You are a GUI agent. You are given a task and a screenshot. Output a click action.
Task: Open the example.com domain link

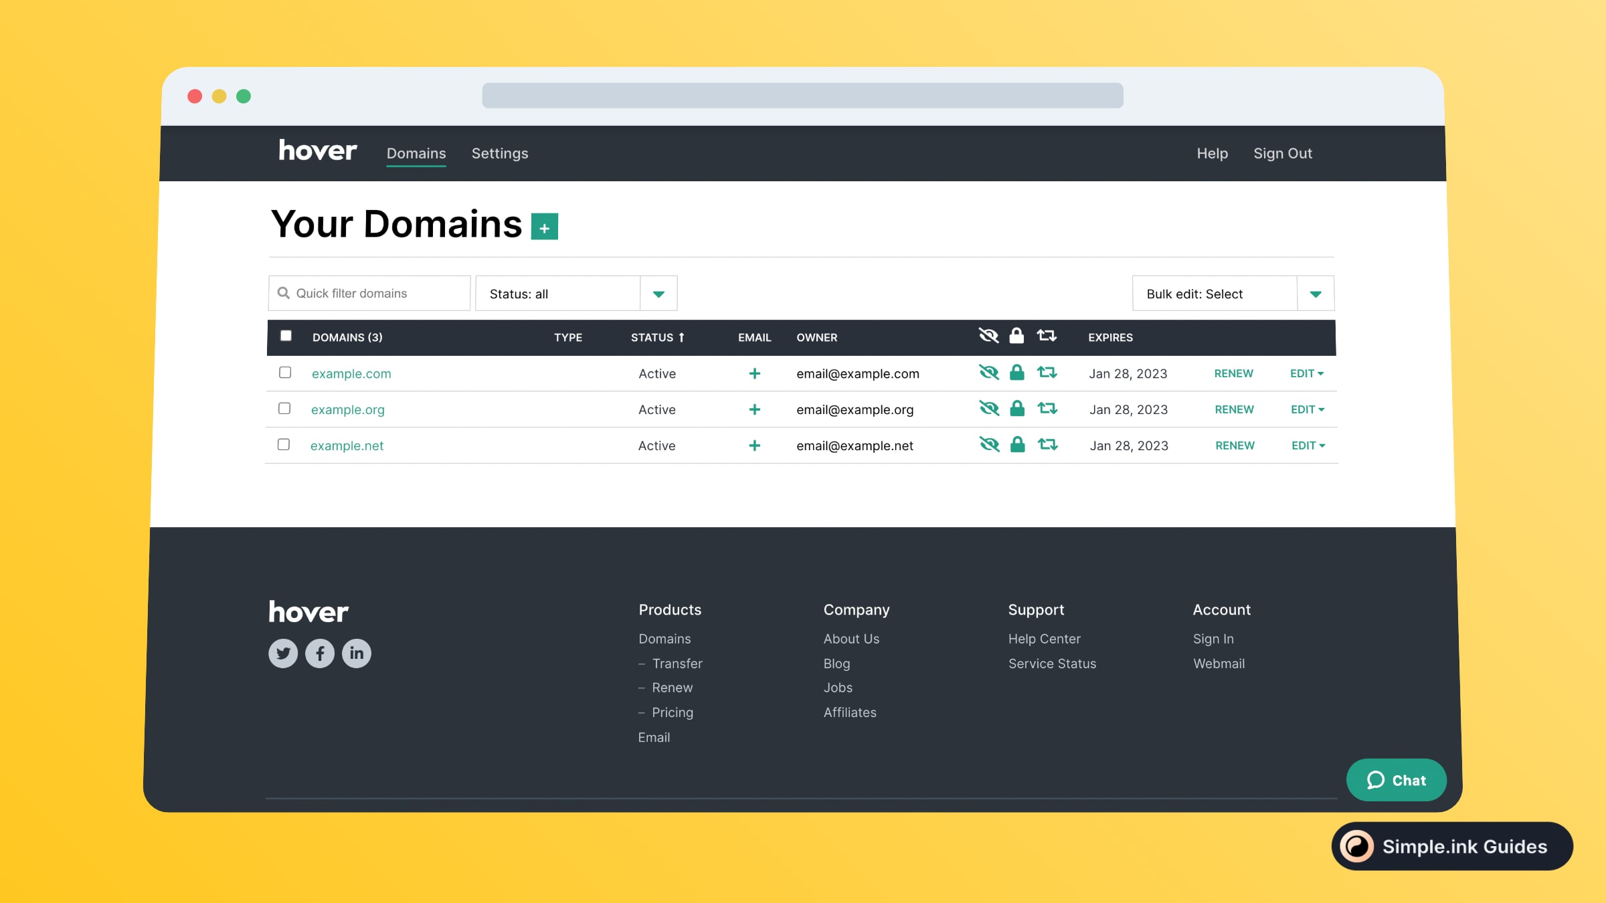(x=351, y=373)
